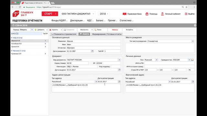Viewport: 207px width, 116px height.
Task: Select employee Орлов И.И.
Action: coord(29,47)
